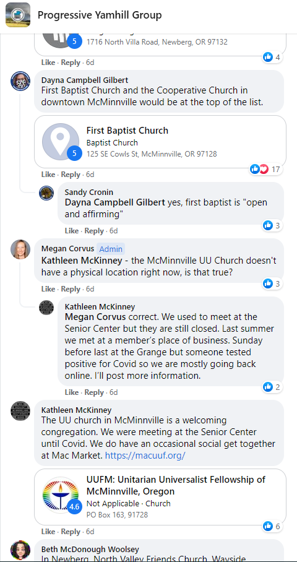Screen dimensions: 297x562
Task: Open Progressive Yamhill Group logo icon
Action: pos(18,15)
